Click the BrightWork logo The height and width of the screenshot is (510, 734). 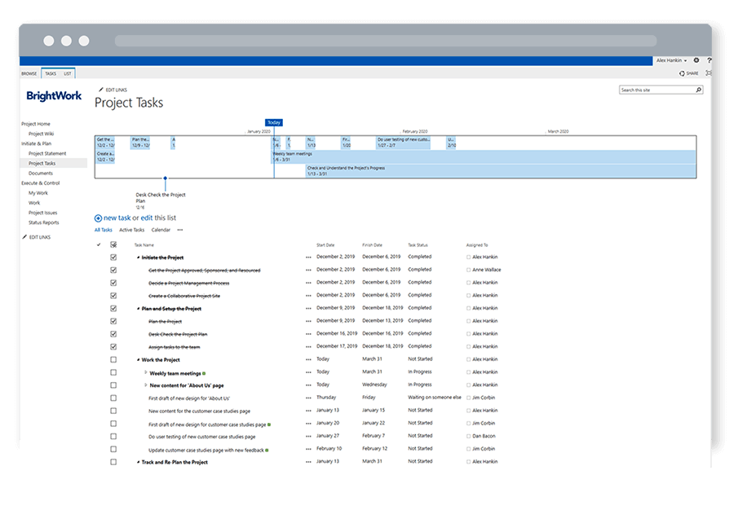(x=54, y=96)
